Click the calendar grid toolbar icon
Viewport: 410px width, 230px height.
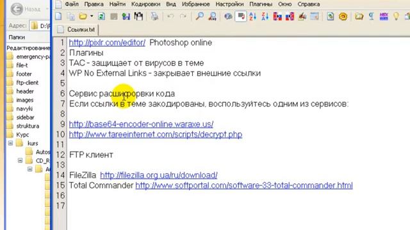point(315,17)
